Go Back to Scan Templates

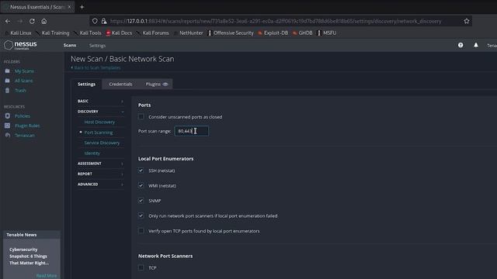click(96, 67)
